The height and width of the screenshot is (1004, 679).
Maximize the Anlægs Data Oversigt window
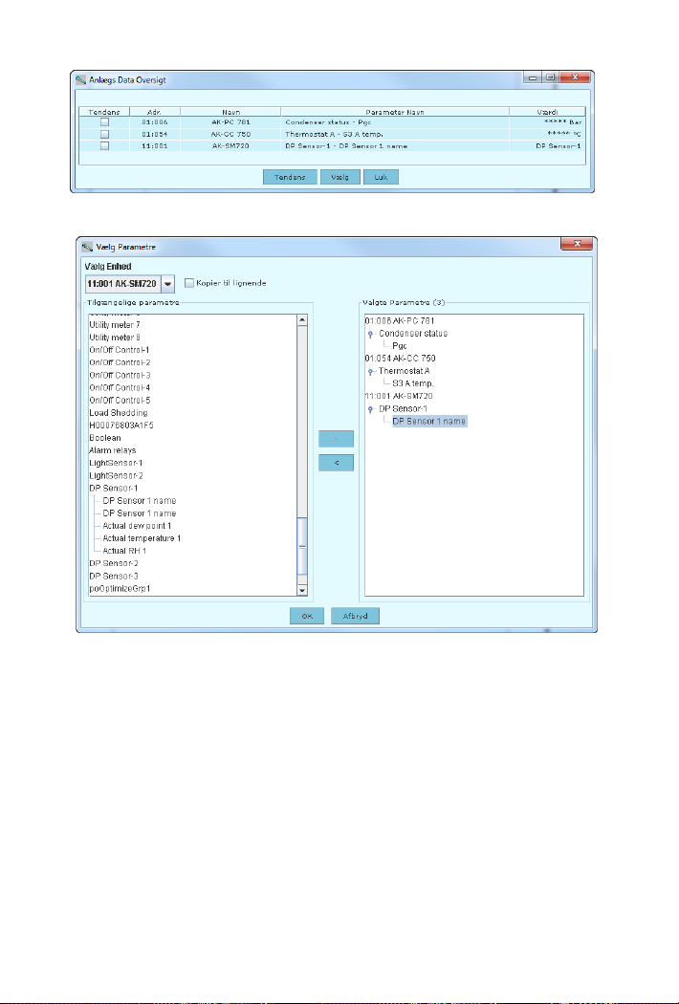[550, 77]
